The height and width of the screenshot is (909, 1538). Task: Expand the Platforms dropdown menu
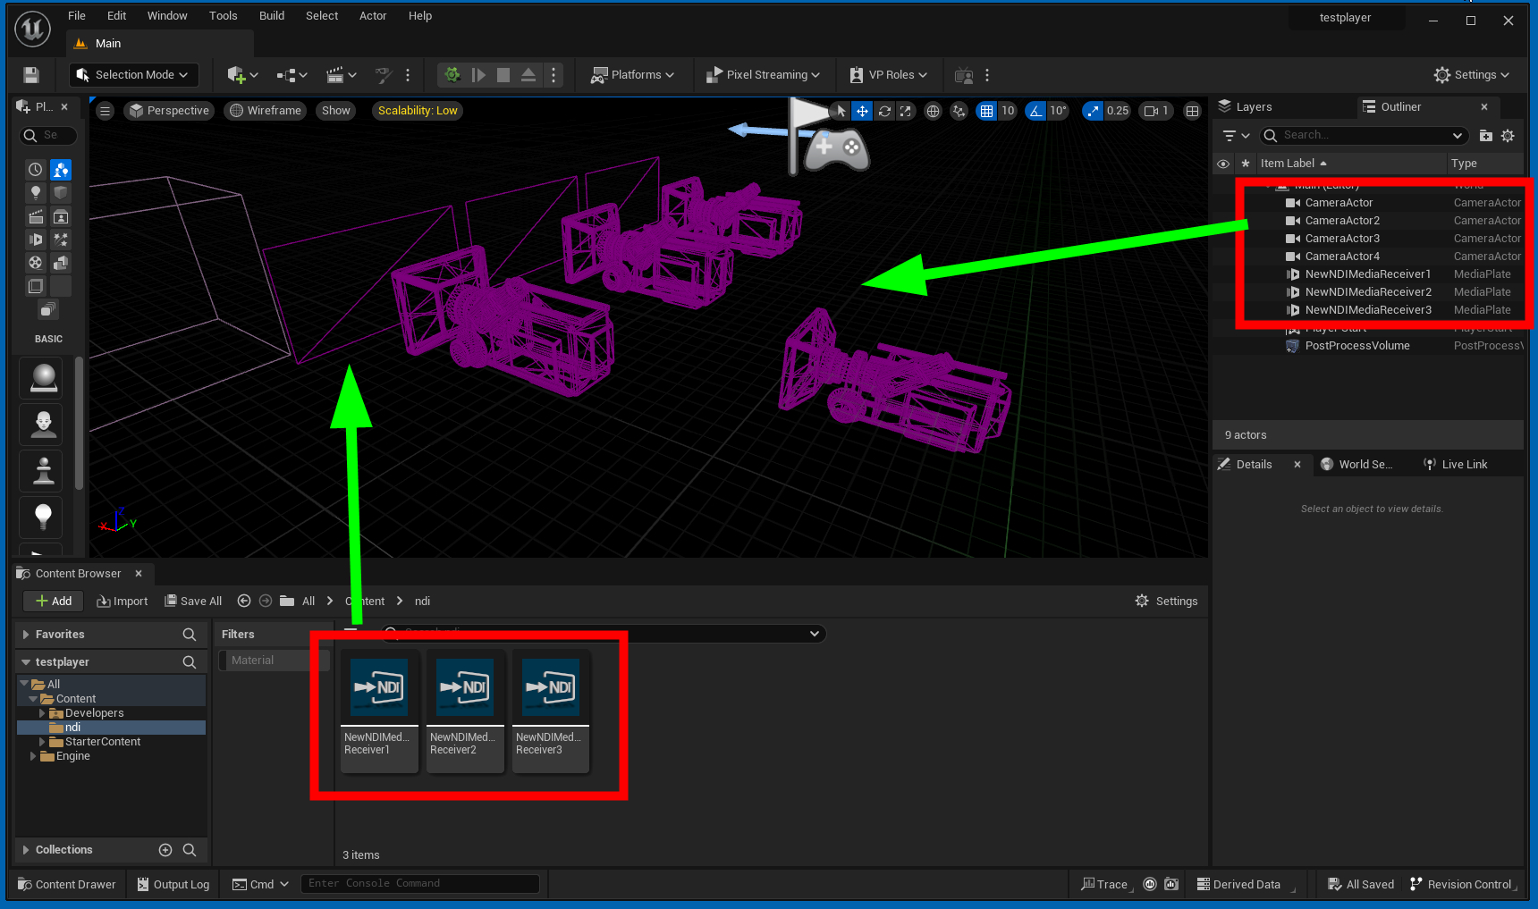[x=632, y=75]
